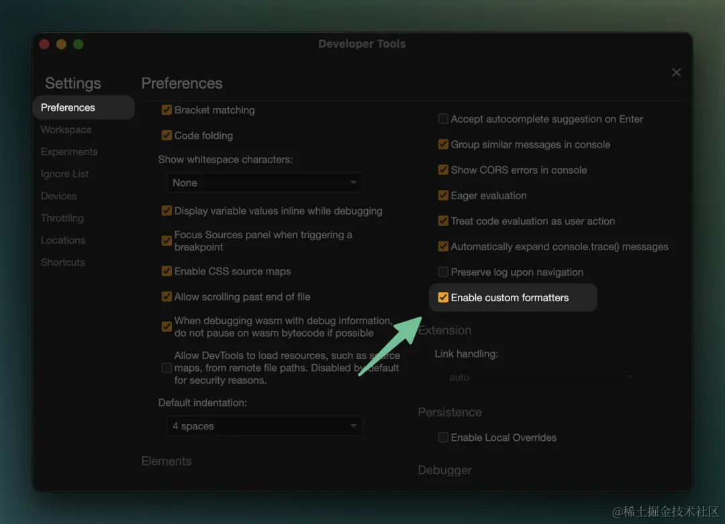Viewport: 725px width, 524px height.
Task: Toggle Show CORS errors in console
Action: pyautogui.click(x=443, y=170)
